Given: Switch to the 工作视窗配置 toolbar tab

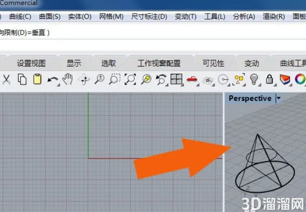Looking at the screenshot, I should click(x=159, y=63).
